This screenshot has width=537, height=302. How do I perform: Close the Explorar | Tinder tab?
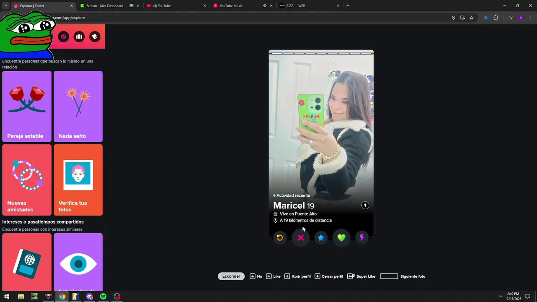(71, 6)
